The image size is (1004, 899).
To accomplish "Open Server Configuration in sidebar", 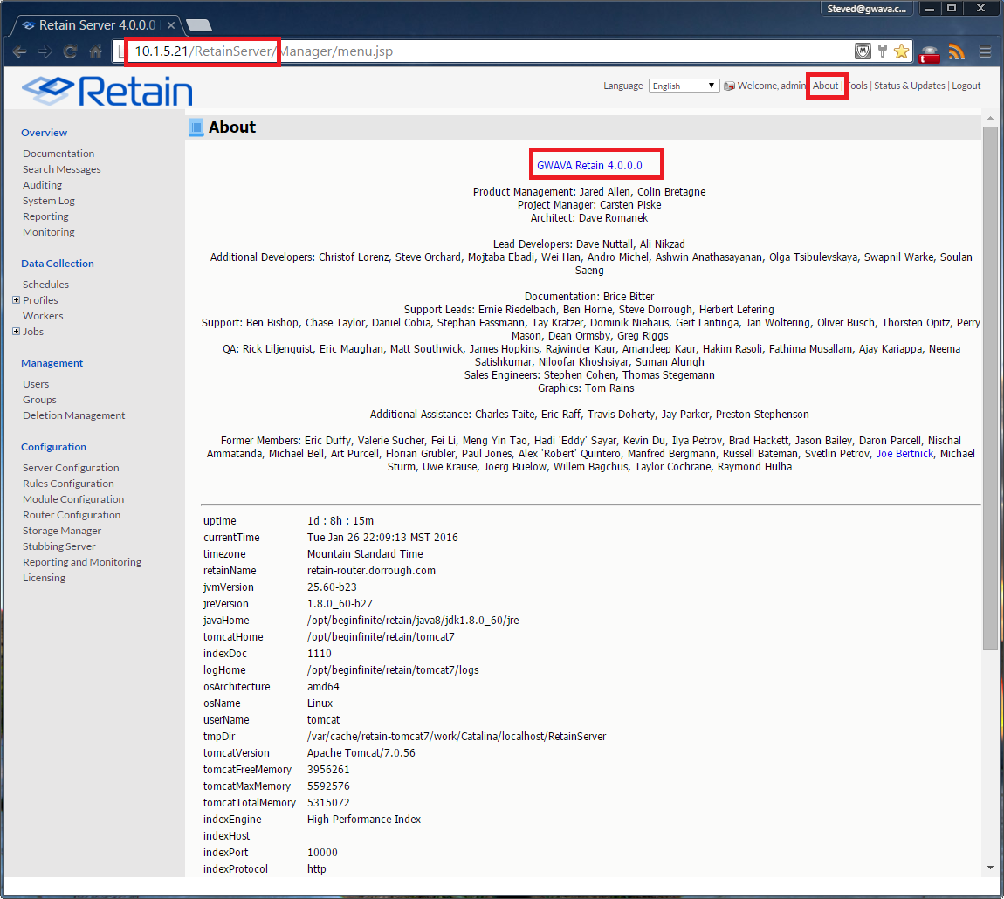I will (x=71, y=468).
